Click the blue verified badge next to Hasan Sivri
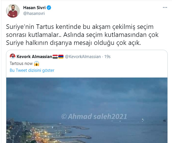Viewport: 172px width, 143px height. coord(49,7)
